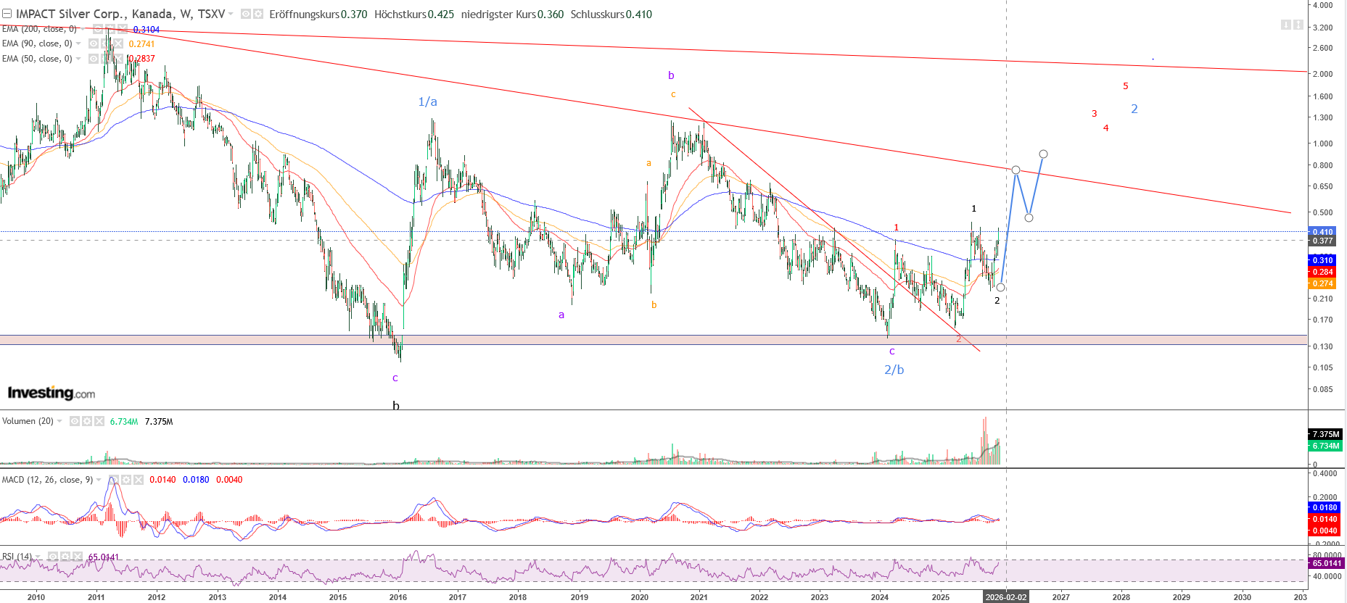Collapse legend using the minus box icon
This screenshot has width=1347, height=603.
coord(7,14)
